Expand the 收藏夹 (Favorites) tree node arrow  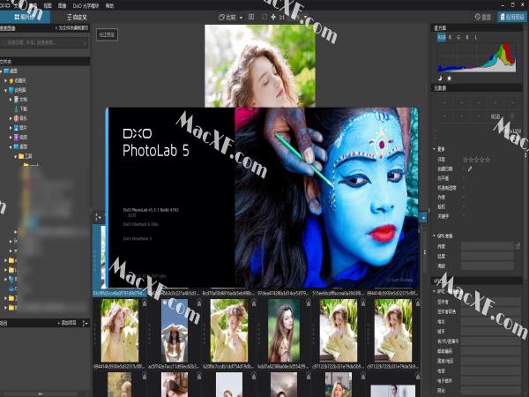tap(5, 80)
